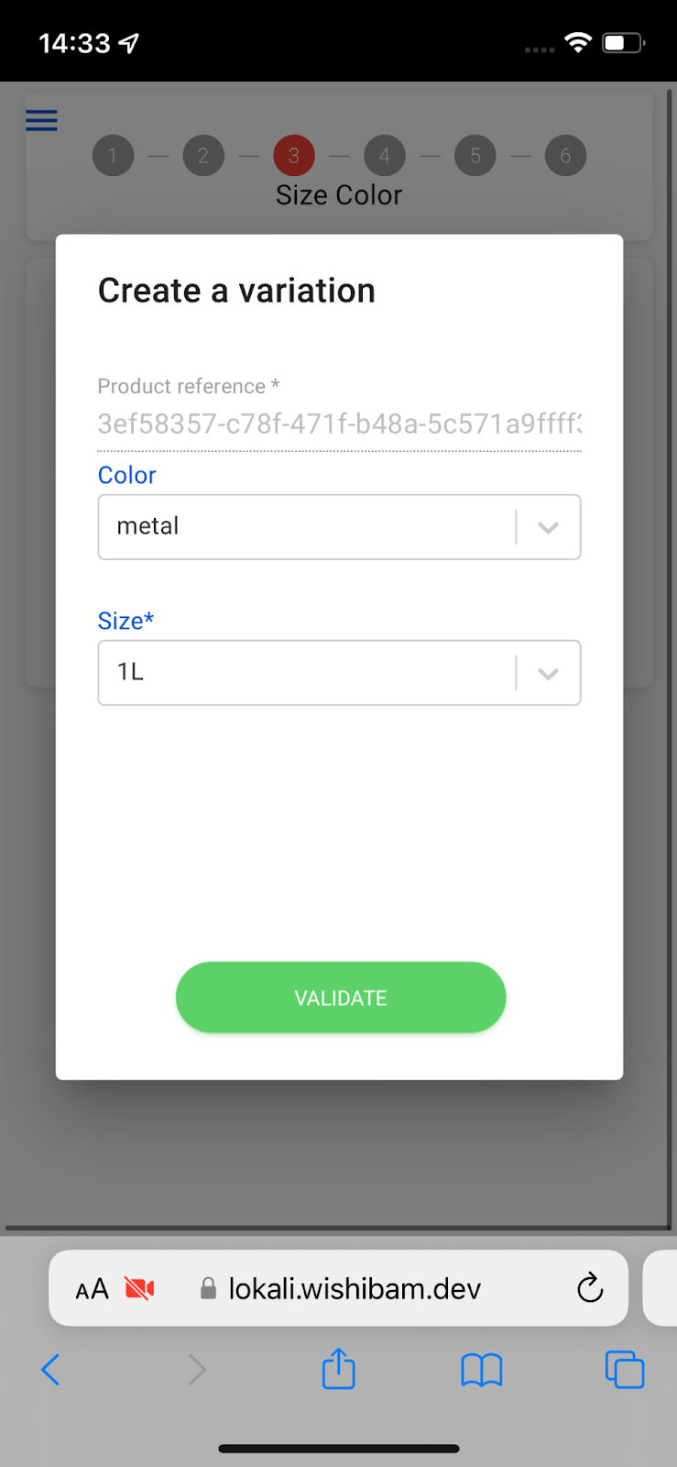Open the Size select showing 1L
The image size is (677, 1467).
[x=339, y=673]
